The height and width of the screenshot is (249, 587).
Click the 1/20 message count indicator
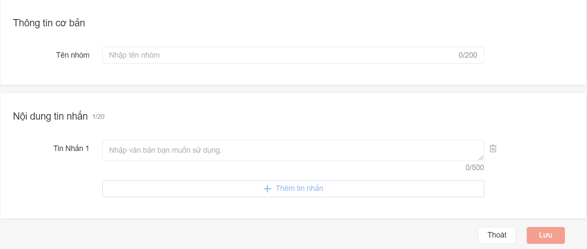pos(98,117)
